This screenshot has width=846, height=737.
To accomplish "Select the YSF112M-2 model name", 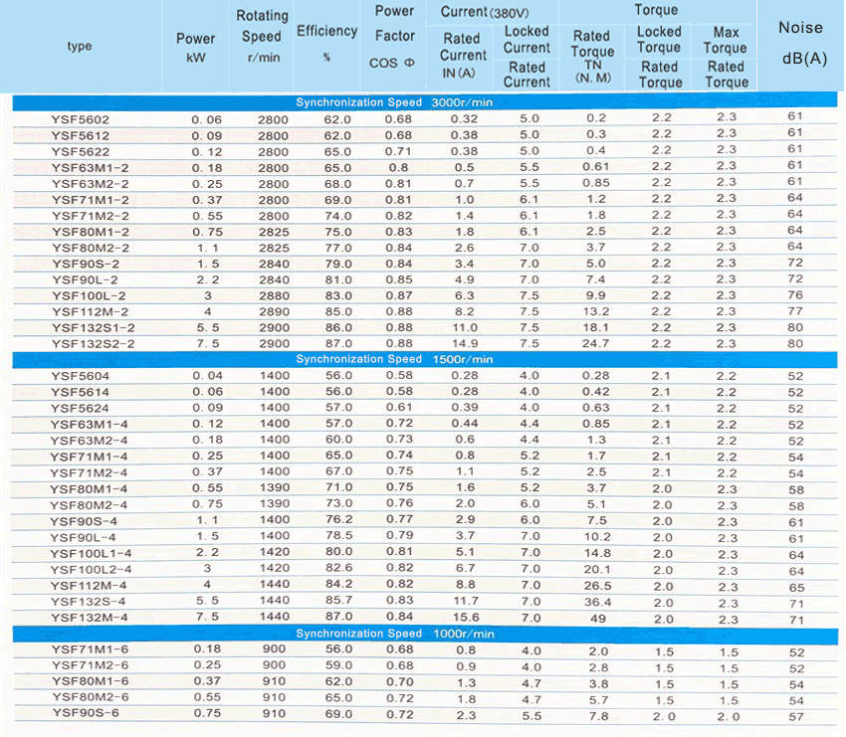I will click(x=89, y=311).
